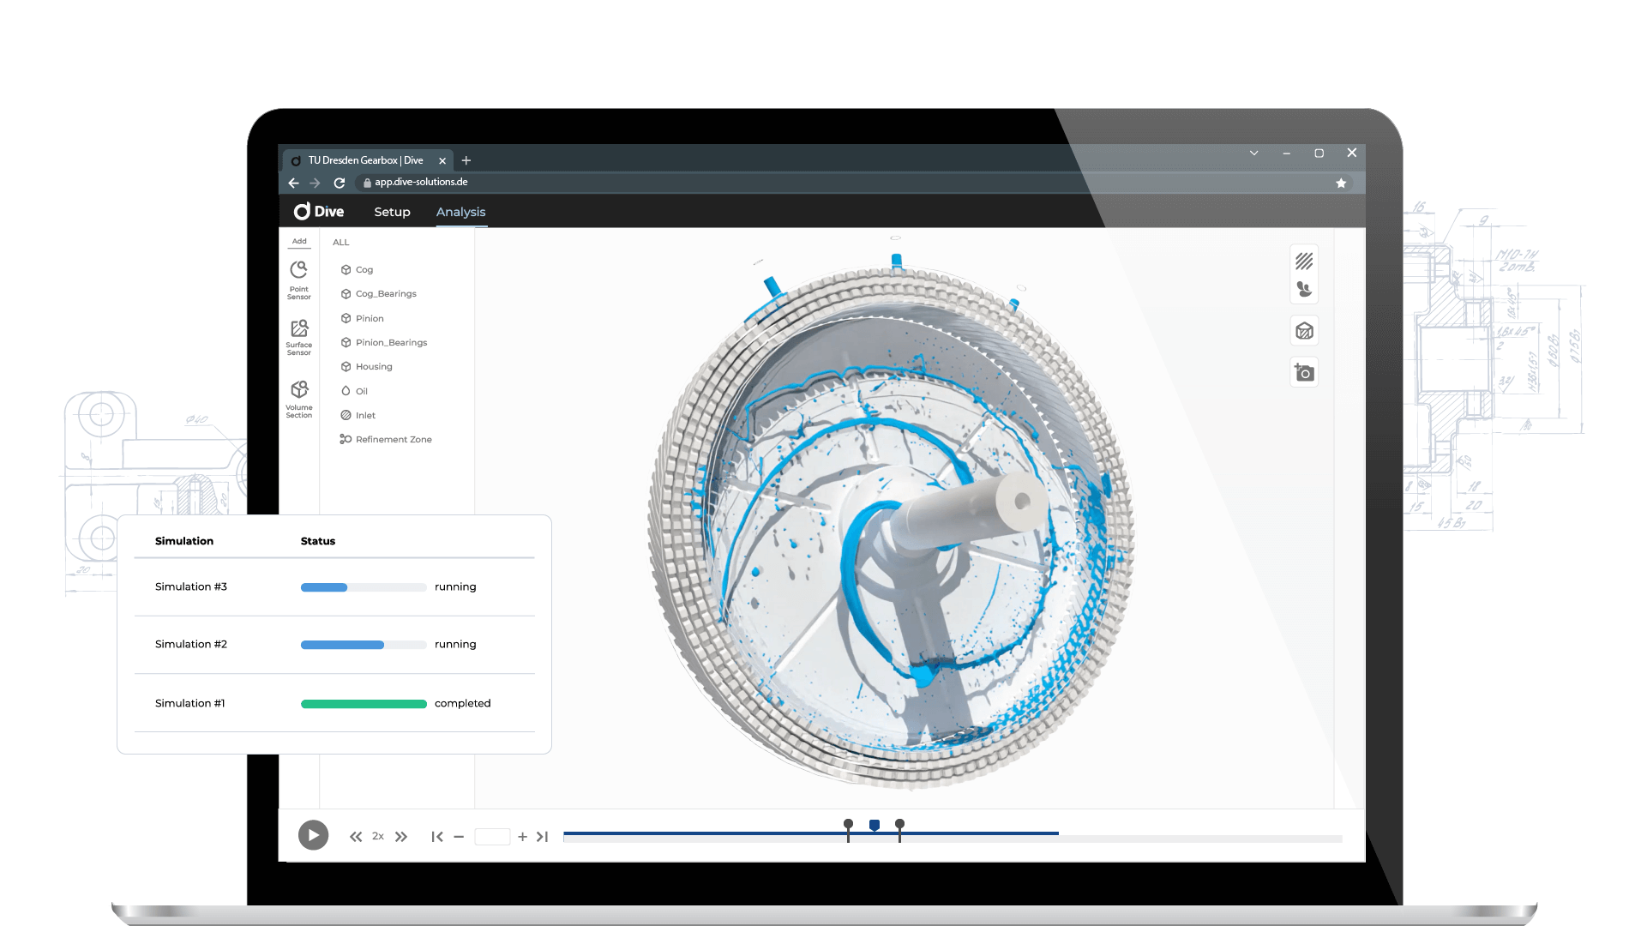Add a Point Sensor
The width and height of the screenshot is (1647, 926).
(x=298, y=279)
